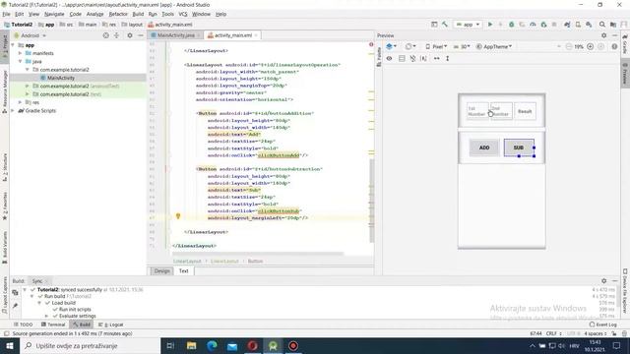The height and width of the screenshot is (354, 630).
Task: Open the Event Log
Action: coord(602,324)
